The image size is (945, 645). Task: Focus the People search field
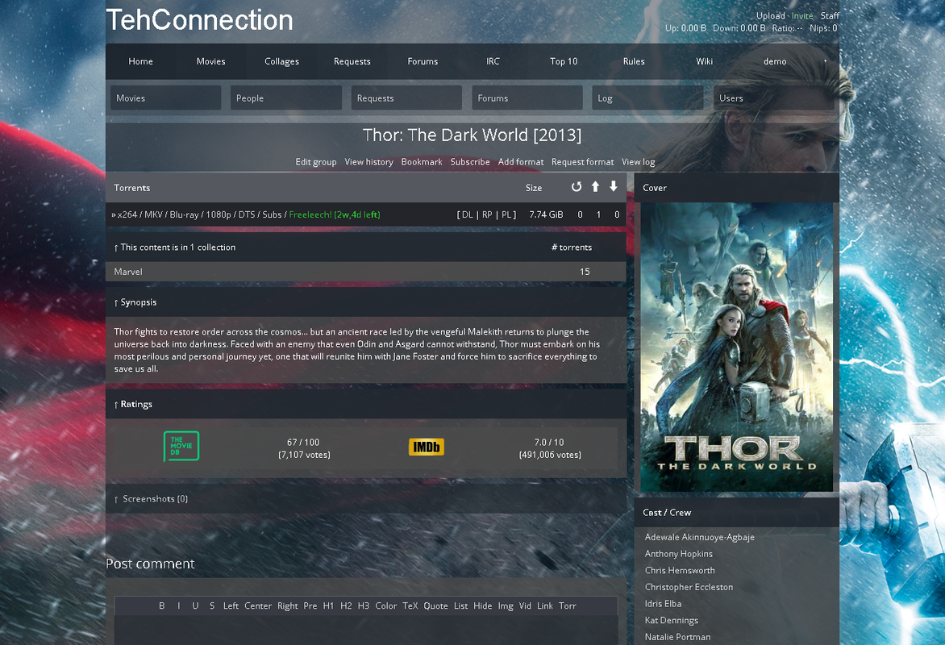click(x=286, y=98)
